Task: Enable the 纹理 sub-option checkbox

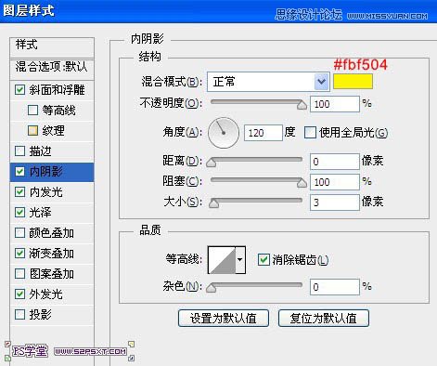Action: [x=32, y=131]
